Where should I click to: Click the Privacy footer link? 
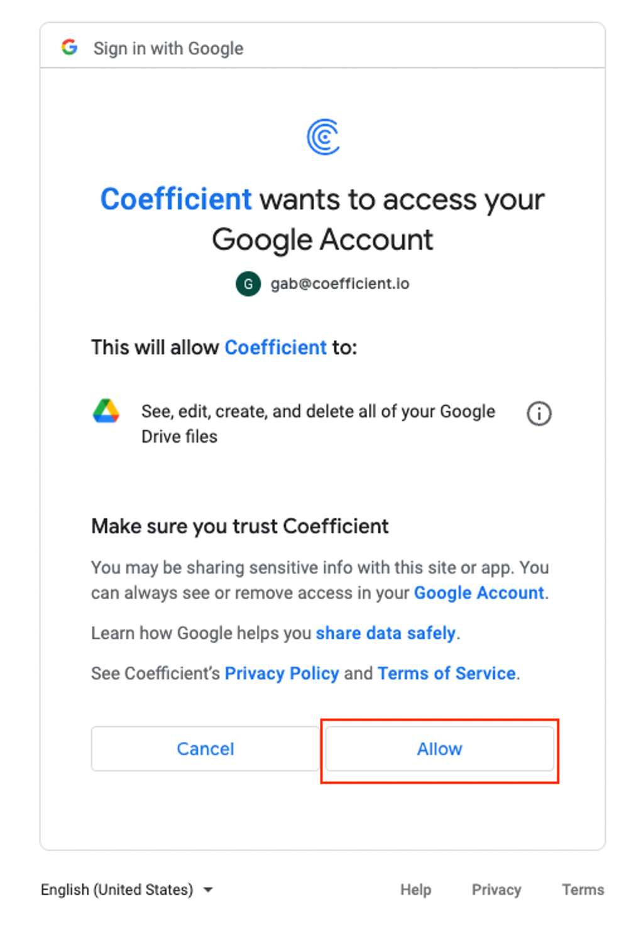(496, 890)
